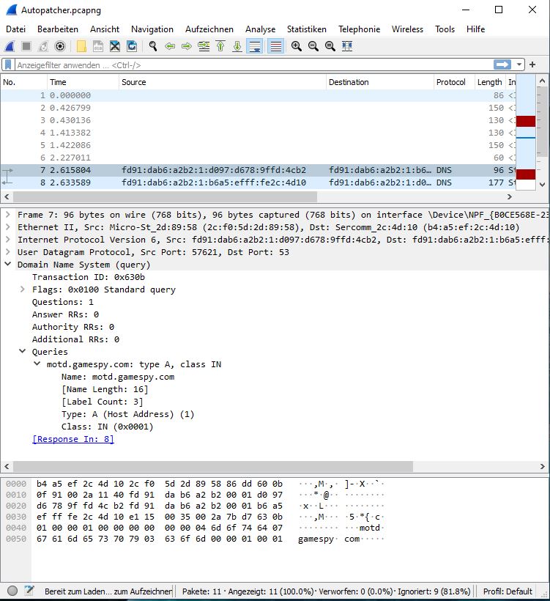Open expert information from status bar circle
This screenshot has width=550, height=601.
point(12,591)
